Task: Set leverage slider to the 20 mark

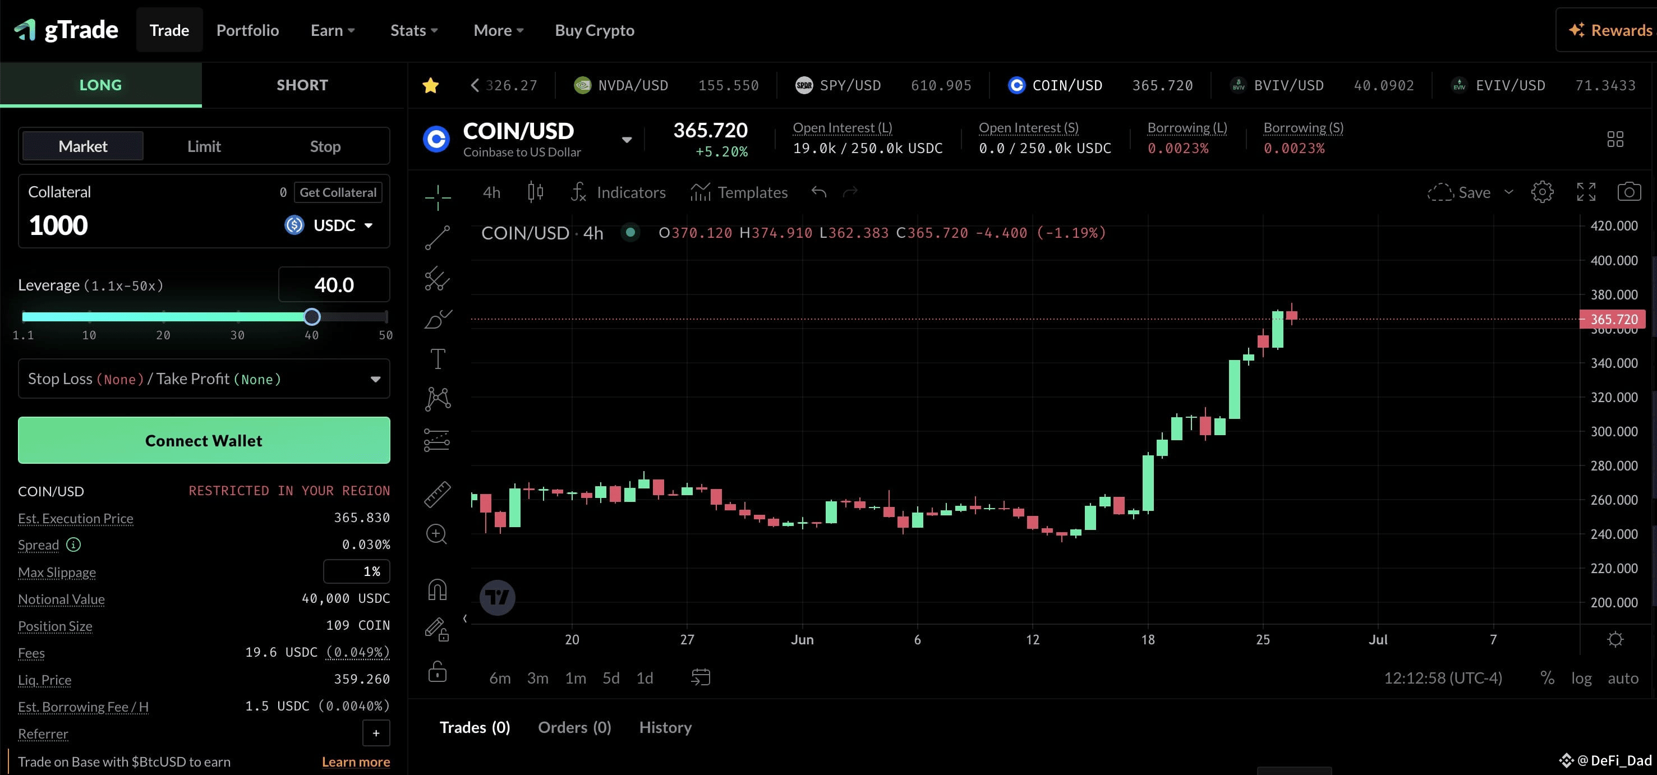Action: (x=163, y=316)
